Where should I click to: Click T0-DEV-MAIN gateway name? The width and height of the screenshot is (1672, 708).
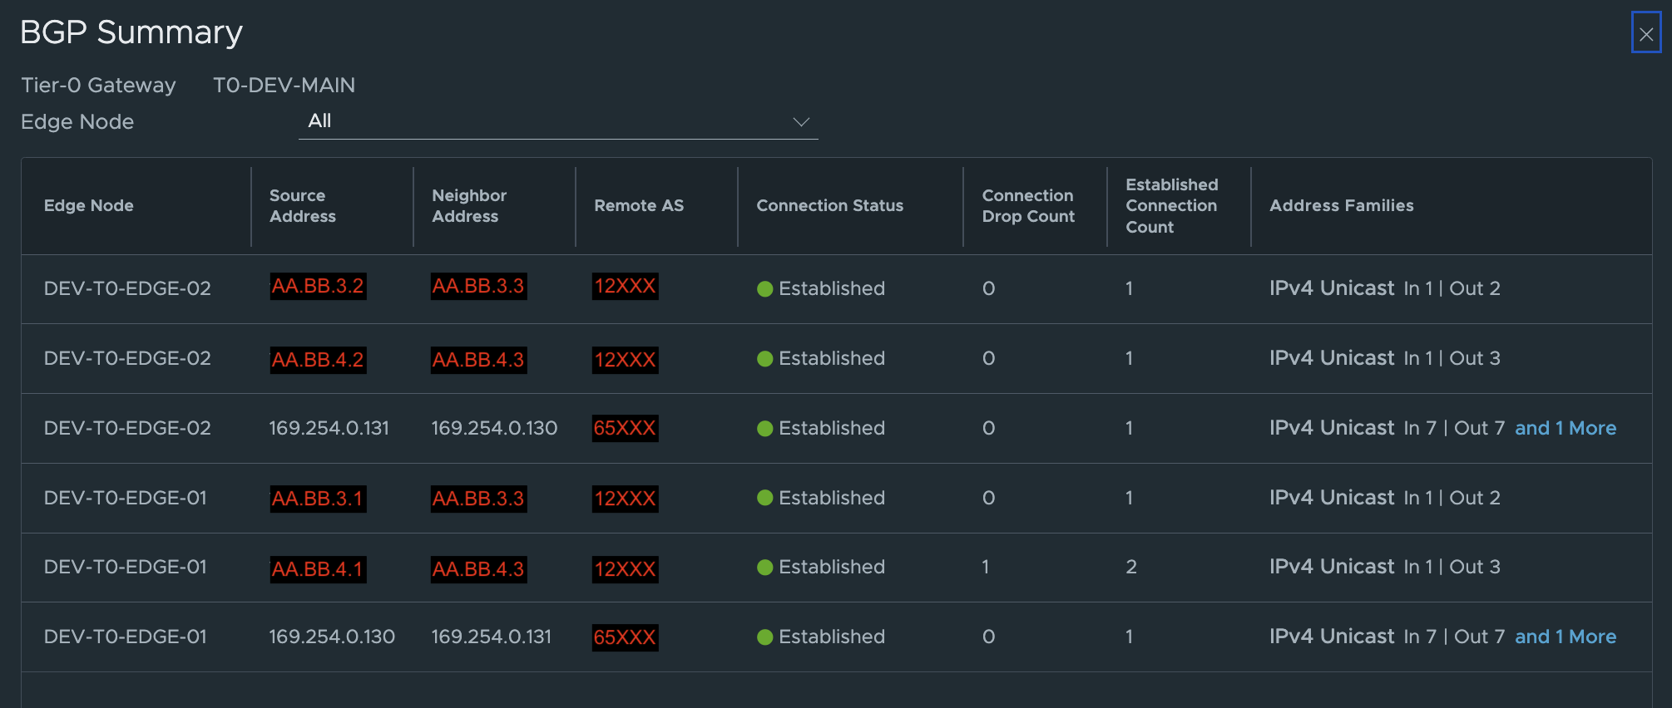[x=284, y=86]
